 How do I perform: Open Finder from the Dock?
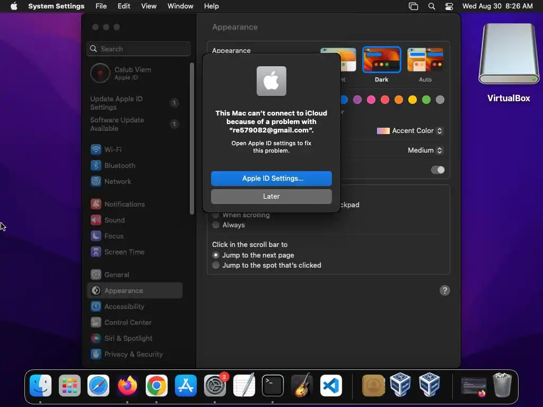pos(40,385)
